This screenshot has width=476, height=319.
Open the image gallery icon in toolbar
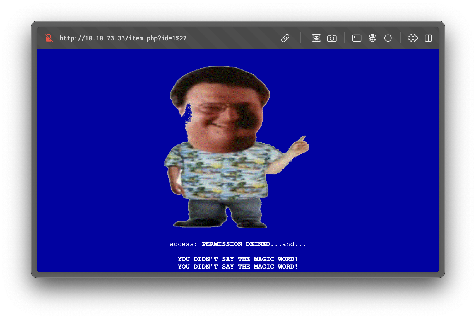(316, 38)
